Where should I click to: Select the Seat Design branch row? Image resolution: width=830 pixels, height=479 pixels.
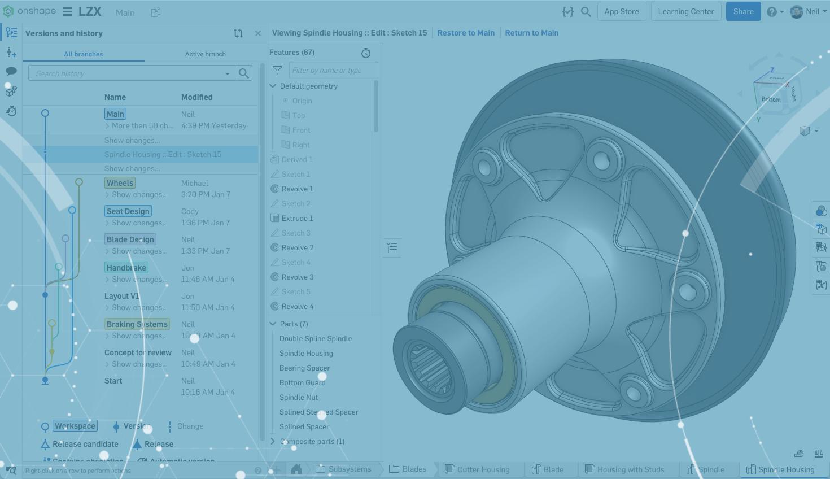point(128,211)
